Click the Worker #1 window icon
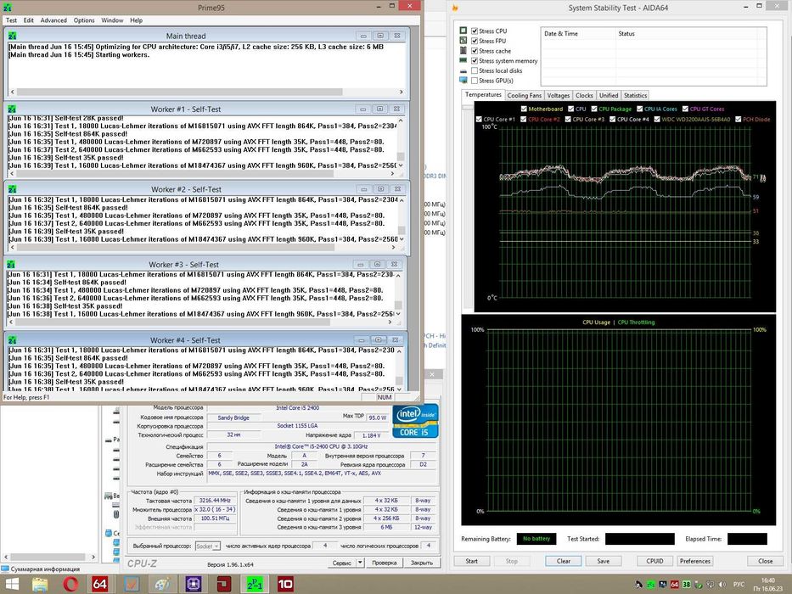Viewport: 792px width, 594px height. tap(12, 109)
